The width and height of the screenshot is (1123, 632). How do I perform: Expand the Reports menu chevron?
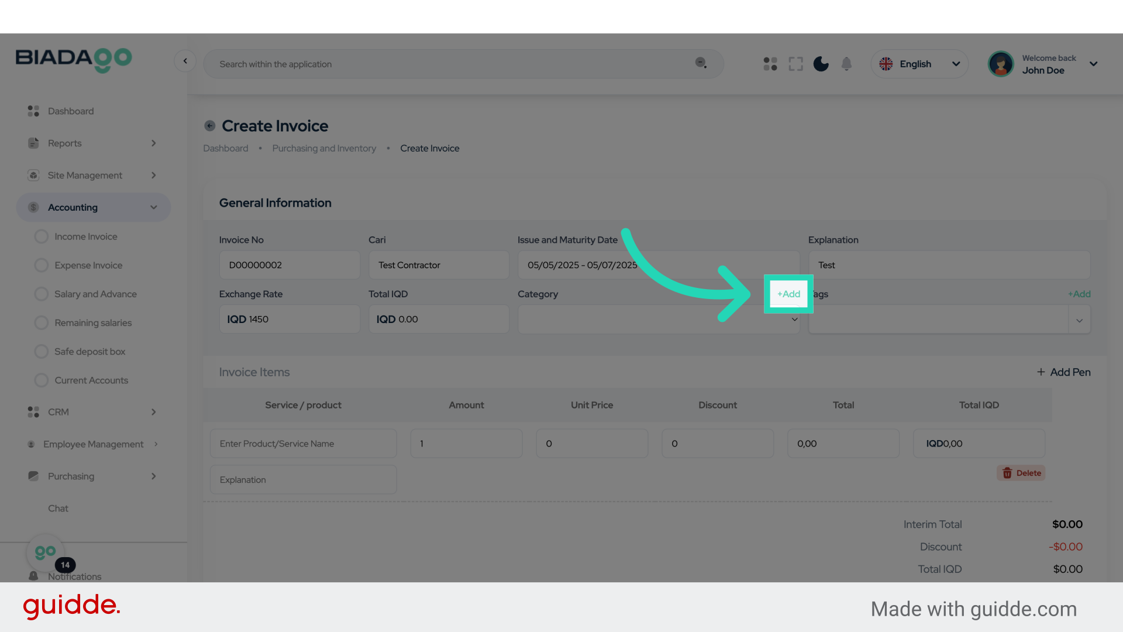click(153, 143)
